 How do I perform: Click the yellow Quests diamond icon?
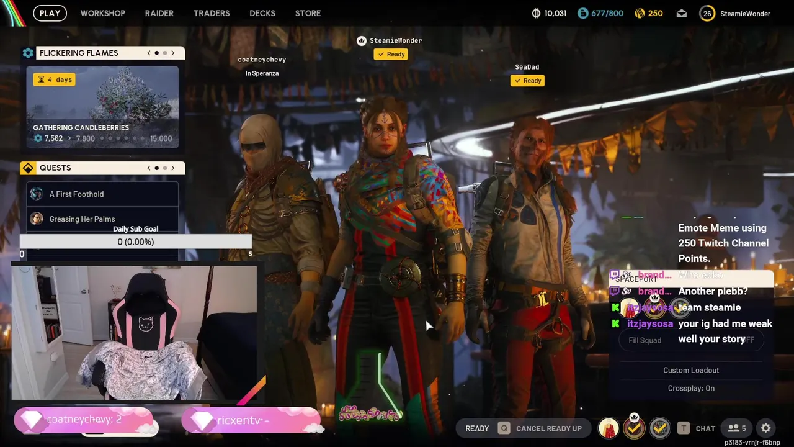(28, 168)
